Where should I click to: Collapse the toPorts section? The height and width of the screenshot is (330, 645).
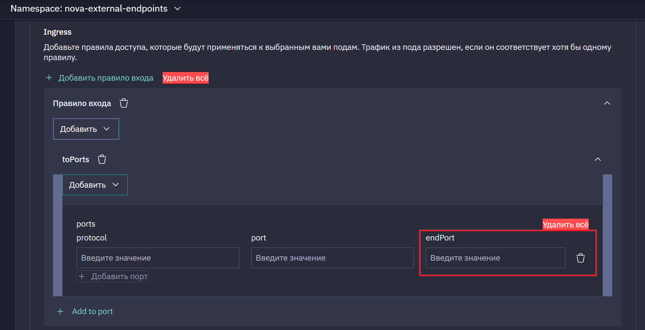point(598,159)
